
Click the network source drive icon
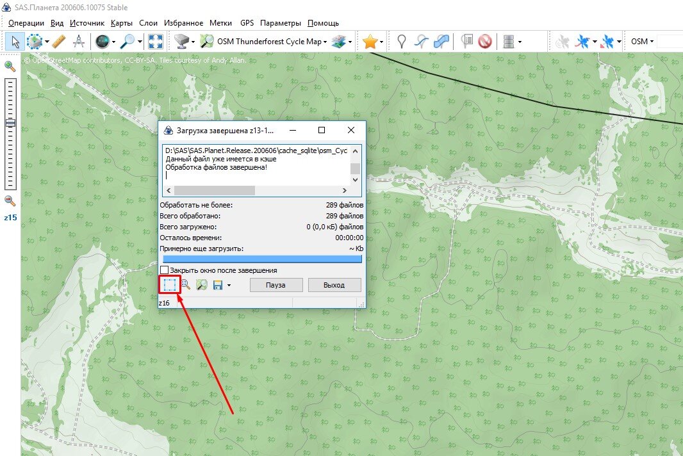click(181, 42)
